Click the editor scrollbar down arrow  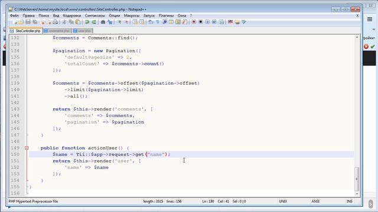[357, 194]
